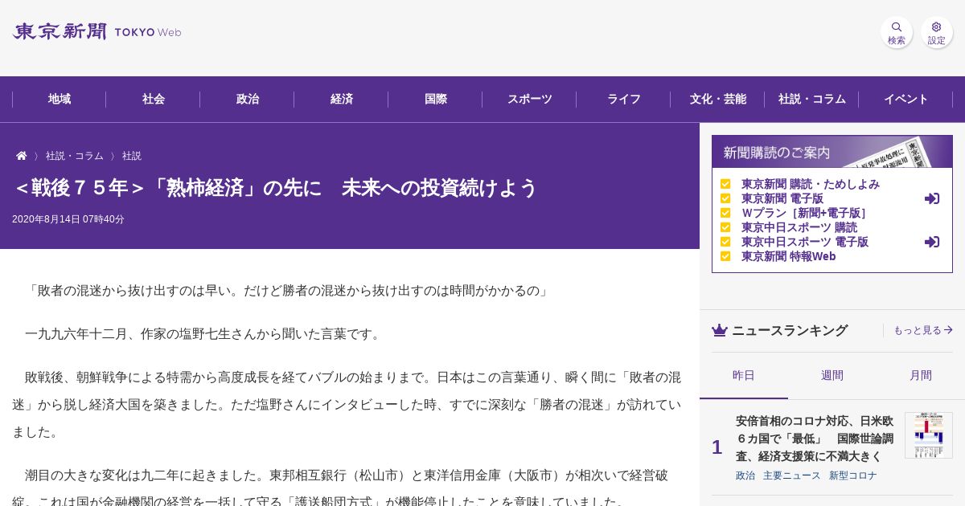Open 東京新聞 電子版 link
Screen dimensions: 965x506
click(782, 198)
